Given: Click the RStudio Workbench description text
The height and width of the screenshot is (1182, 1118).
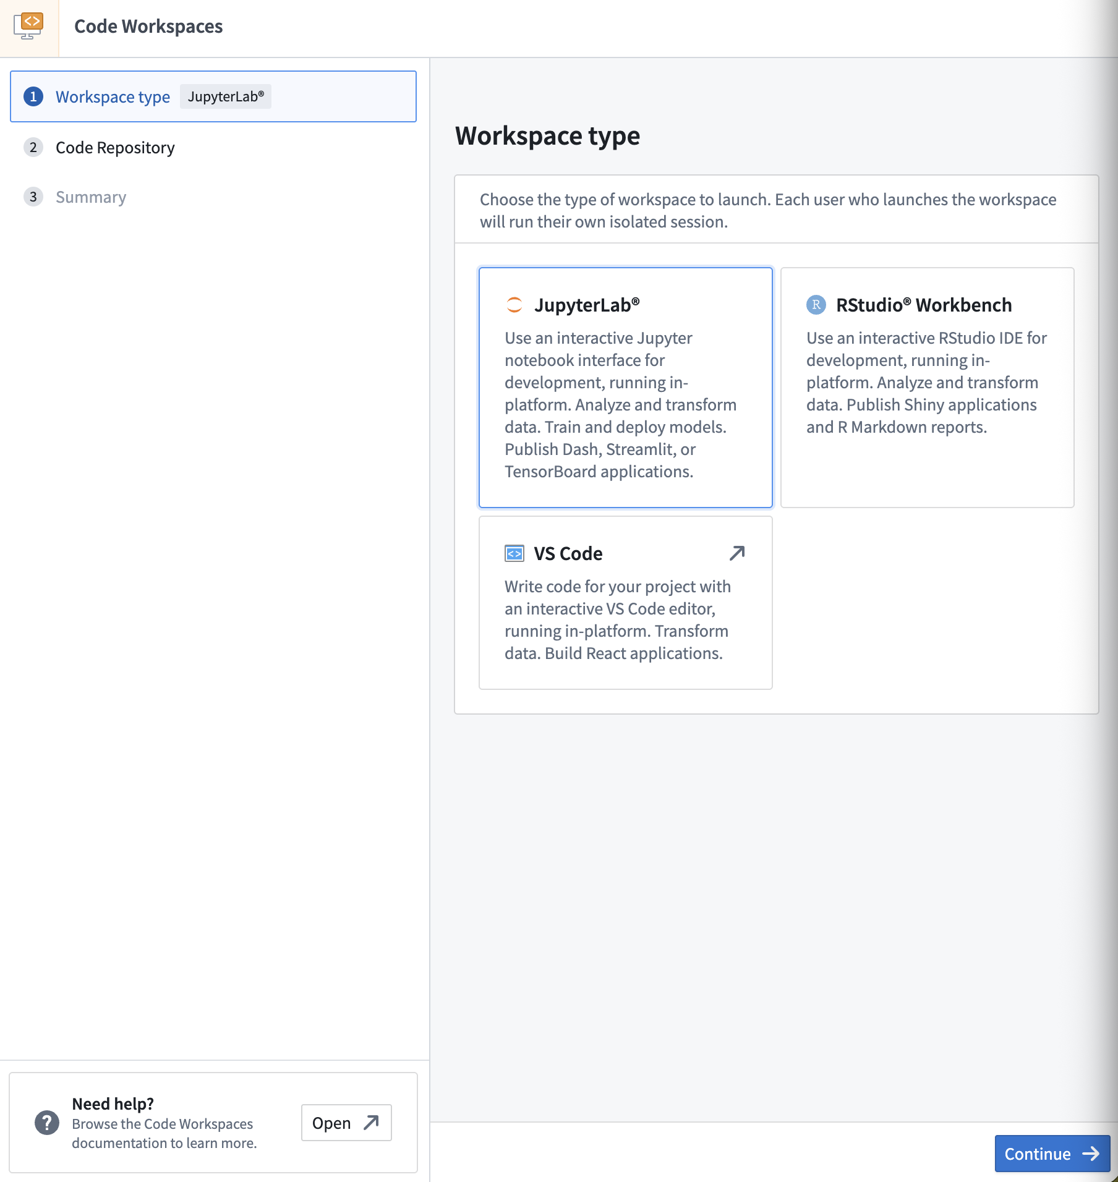Looking at the screenshot, I should click(926, 383).
